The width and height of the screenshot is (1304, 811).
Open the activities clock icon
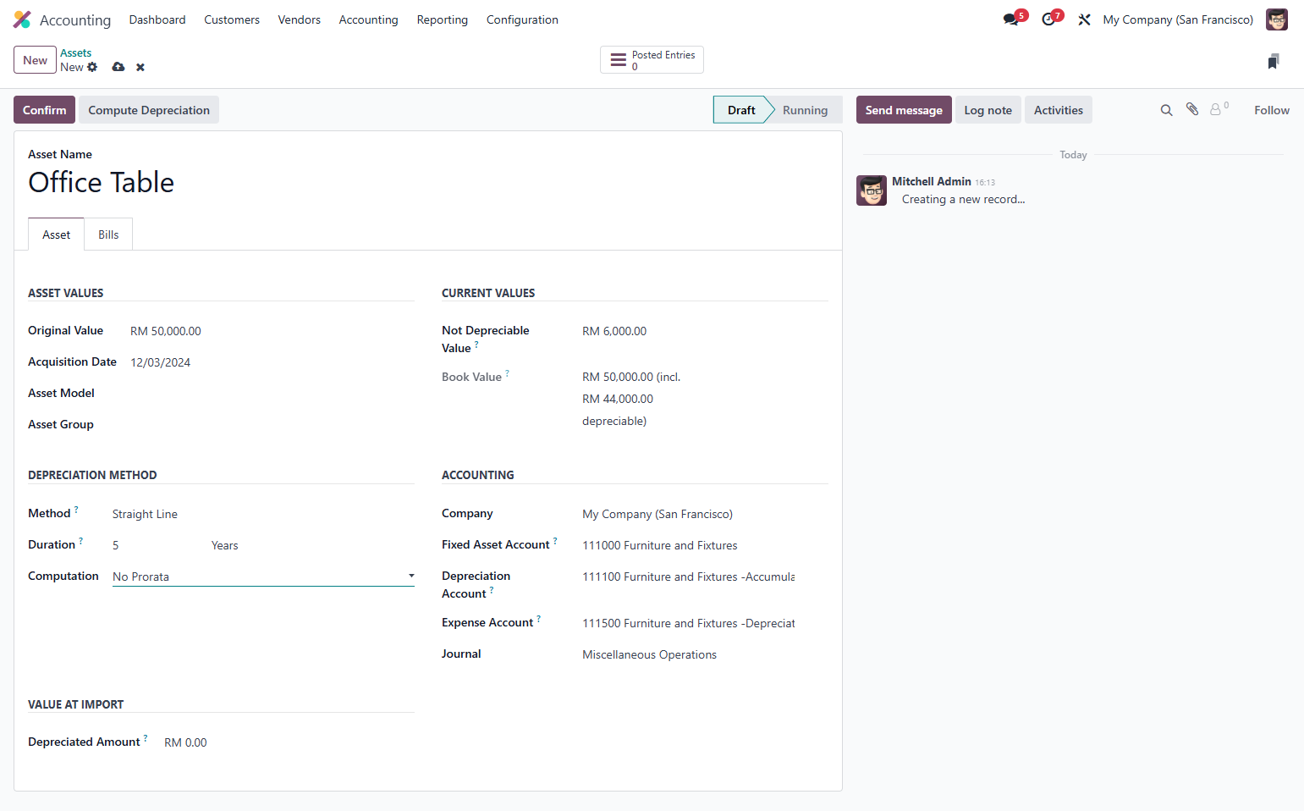pos(1048,19)
